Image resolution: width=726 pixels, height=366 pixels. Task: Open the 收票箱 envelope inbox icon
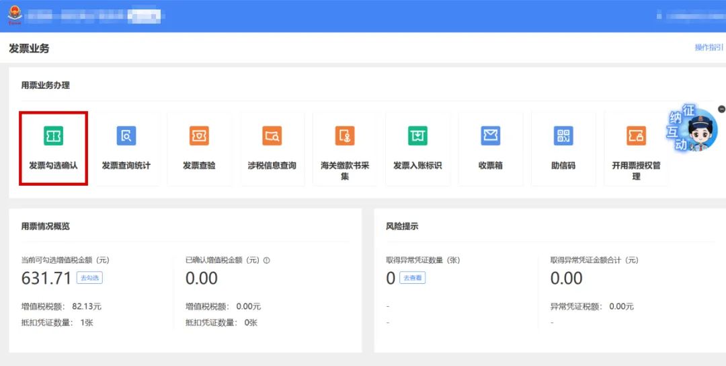491,136
